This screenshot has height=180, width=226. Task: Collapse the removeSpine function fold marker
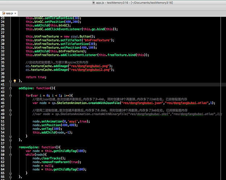click(10, 147)
